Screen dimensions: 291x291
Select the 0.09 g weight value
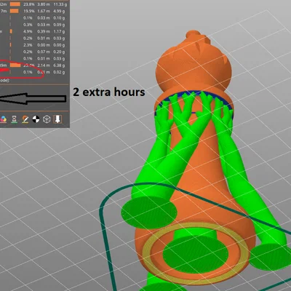(x=59, y=25)
